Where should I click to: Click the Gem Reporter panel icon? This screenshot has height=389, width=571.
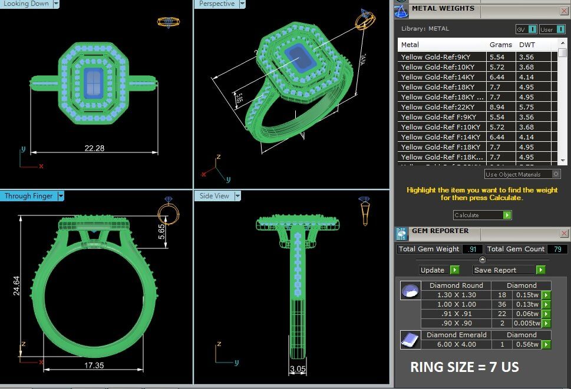point(401,234)
